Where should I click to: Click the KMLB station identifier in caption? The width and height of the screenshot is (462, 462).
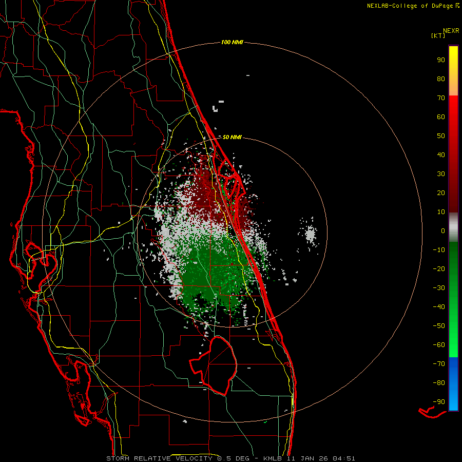pos(272,458)
